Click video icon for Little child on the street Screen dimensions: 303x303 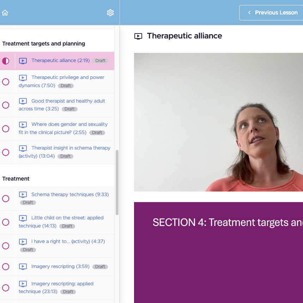[x=23, y=218]
